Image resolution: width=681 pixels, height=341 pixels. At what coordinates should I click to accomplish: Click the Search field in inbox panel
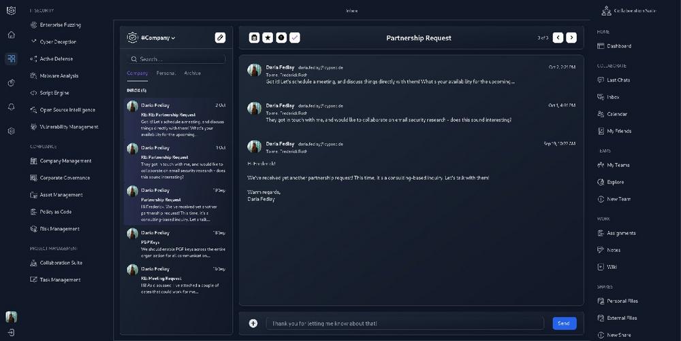pos(176,59)
